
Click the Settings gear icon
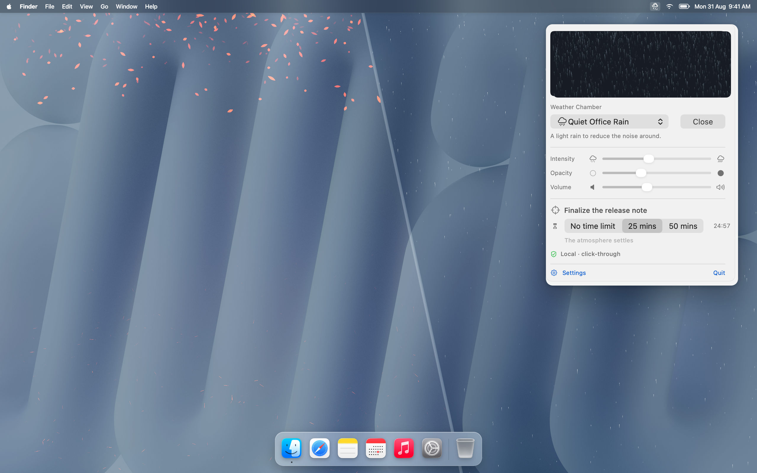tap(554, 273)
